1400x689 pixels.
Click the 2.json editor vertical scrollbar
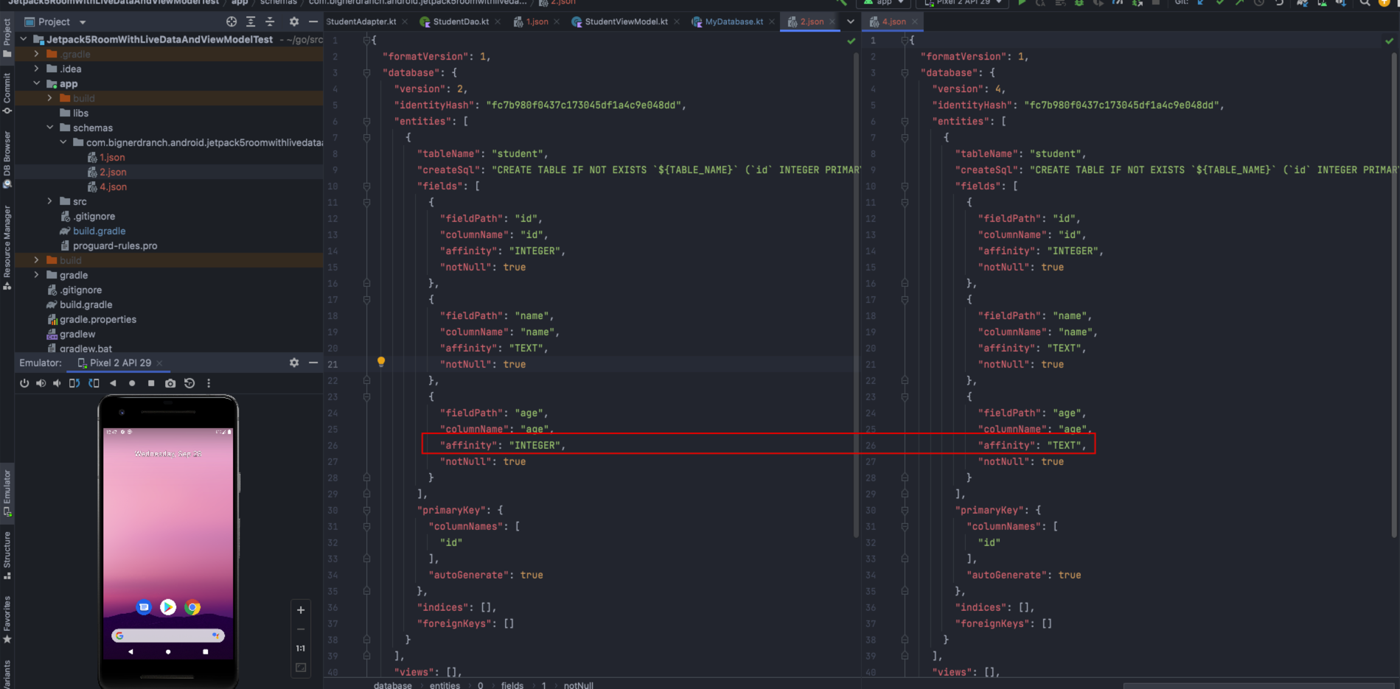click(x=857, y=295)
